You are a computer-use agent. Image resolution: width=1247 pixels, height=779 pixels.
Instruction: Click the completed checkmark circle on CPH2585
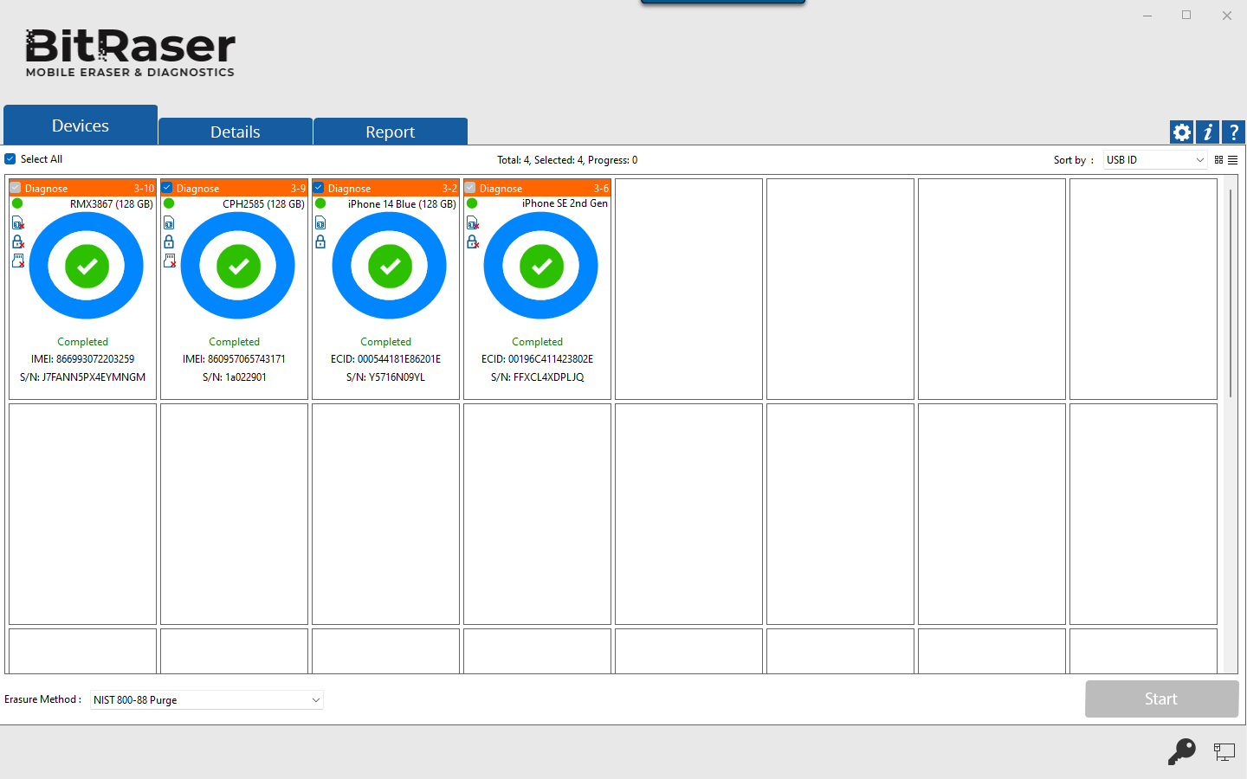[238, 266]
